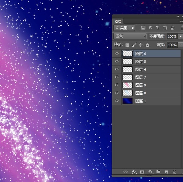Toggle visibility of 图层 4

coord(117,69)
